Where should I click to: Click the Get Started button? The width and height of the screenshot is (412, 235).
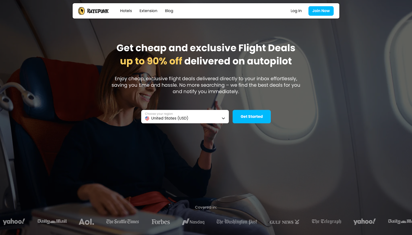[x=252, y=117]
